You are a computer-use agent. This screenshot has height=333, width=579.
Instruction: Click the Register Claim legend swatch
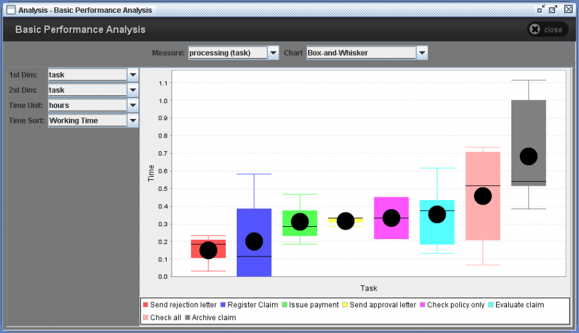(223, 305)
